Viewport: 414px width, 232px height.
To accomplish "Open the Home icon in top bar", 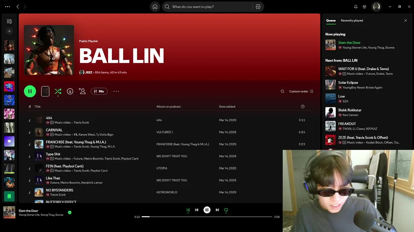I will [x=155, y=7].
